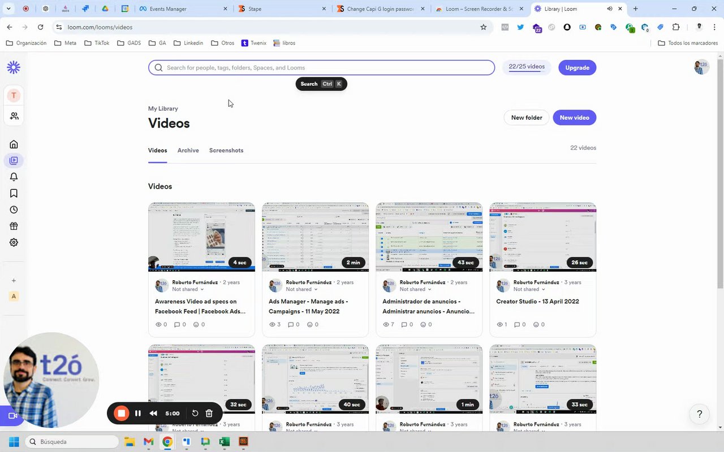Click the Windows Búsqueda search box
724x452 pixels.
72,442
